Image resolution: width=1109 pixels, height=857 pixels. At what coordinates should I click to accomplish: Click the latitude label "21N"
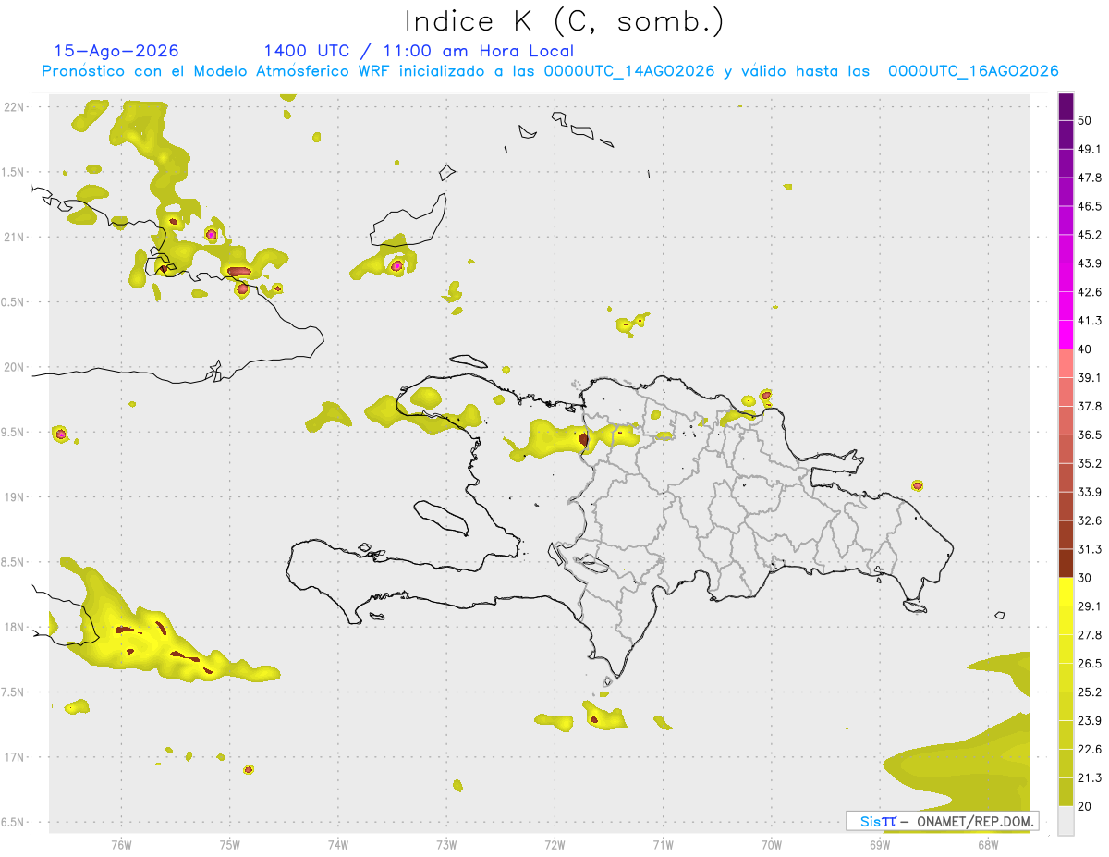tap(13, 238)
